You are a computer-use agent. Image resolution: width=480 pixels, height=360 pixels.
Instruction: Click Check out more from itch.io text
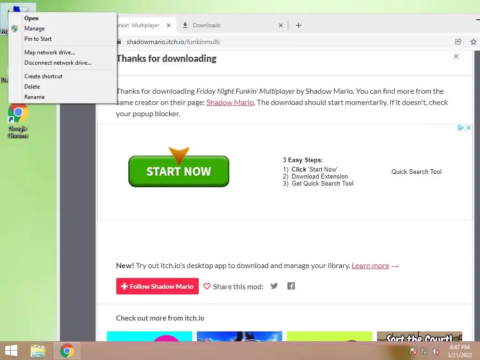point(160,318)
